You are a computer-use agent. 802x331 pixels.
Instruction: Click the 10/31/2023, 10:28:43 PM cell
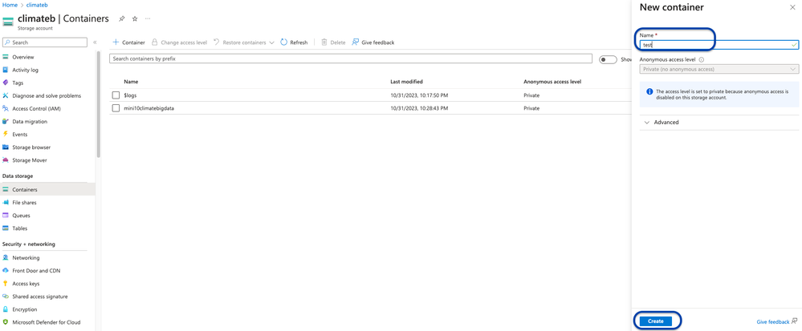click(419, 107)
